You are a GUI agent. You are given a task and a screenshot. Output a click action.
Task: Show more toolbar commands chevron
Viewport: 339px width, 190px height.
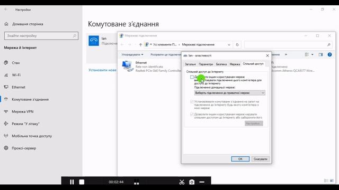pyautogui.click(x=286, y=55)
